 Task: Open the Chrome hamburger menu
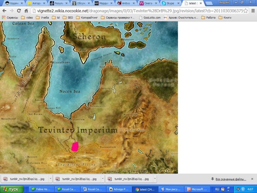253,11
